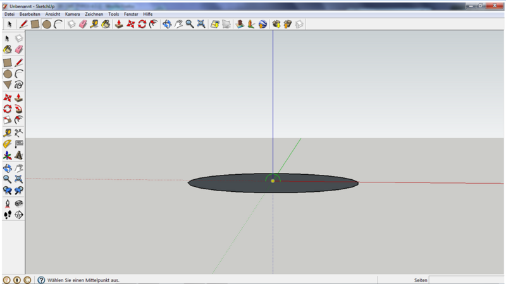Activate the Look Around eye tool
The width and height of the screenshot is (506, 284).
coord(19,203)
